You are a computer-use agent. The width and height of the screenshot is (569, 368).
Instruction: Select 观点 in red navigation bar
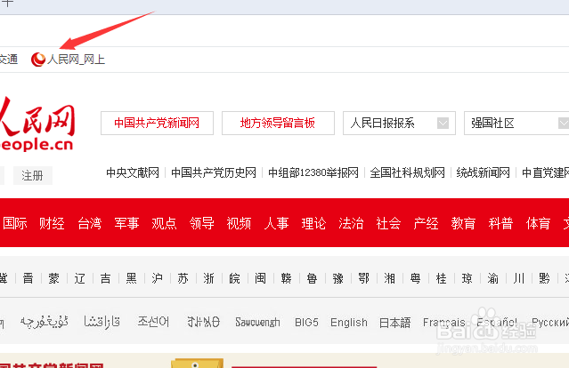[x=165, y=223]
